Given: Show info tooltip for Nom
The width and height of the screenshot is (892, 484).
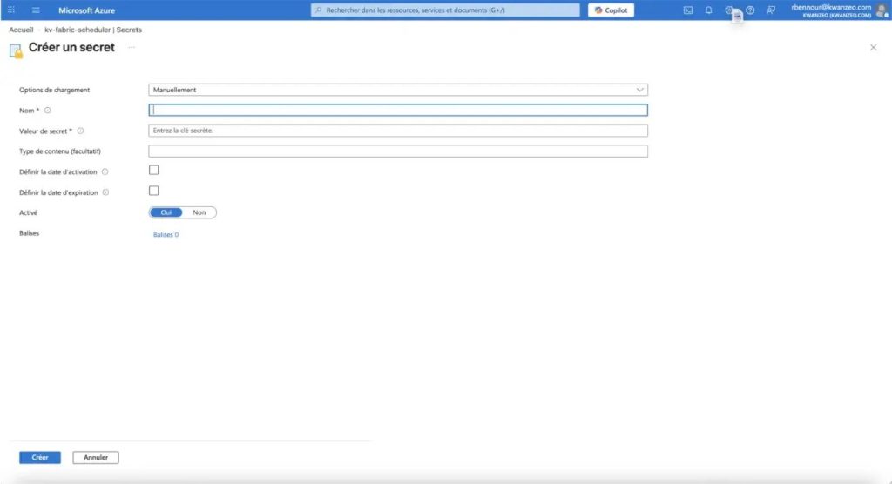Looking at the screenshot, I should (x=48, y=111).
